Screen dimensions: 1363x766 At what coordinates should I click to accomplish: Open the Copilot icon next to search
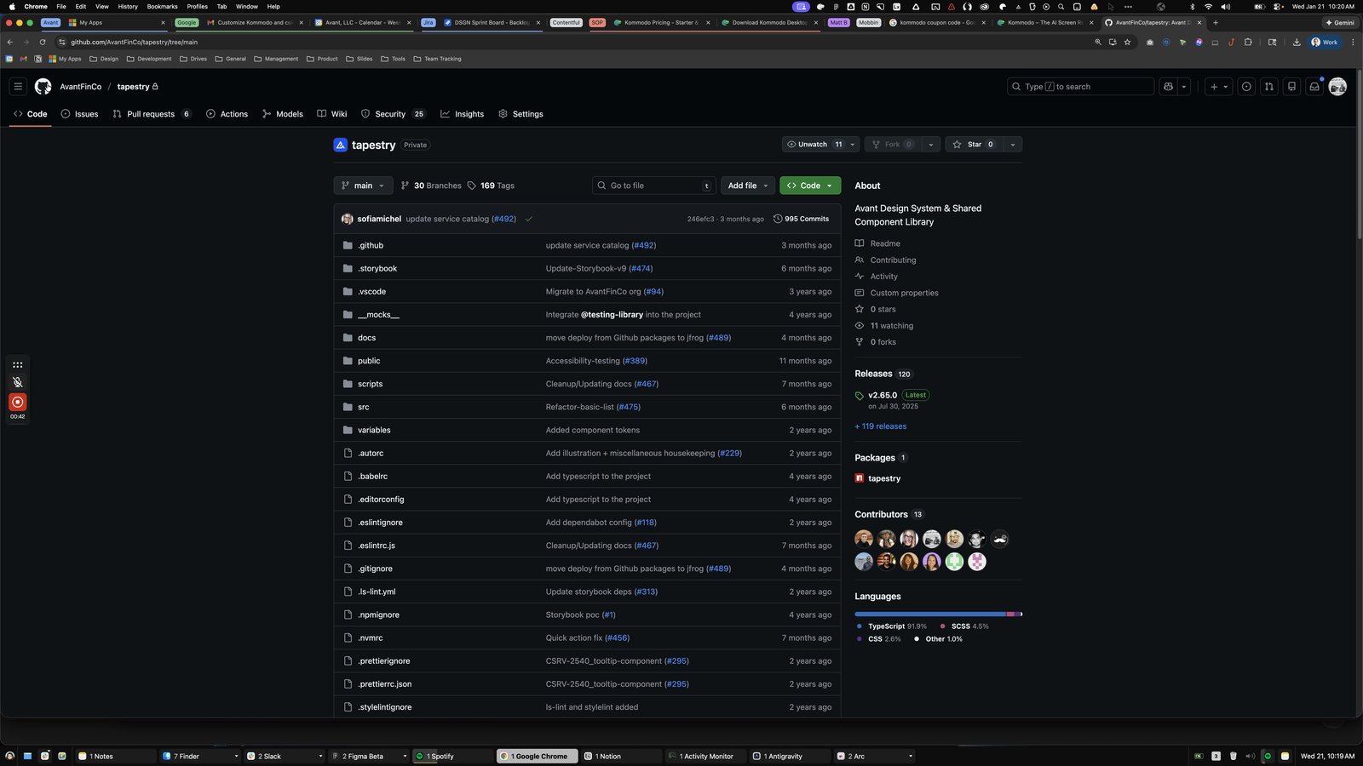tap(1168, 86)
